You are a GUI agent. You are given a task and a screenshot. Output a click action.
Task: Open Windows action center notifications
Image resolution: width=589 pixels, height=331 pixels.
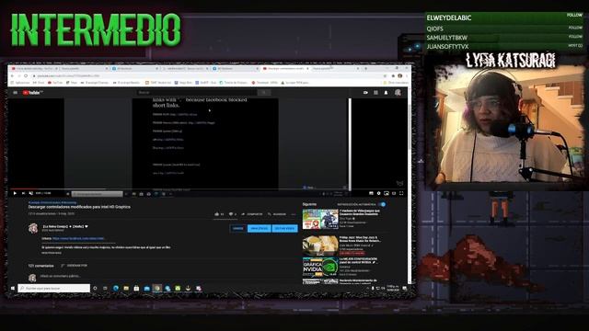click(x=405, y=288)
